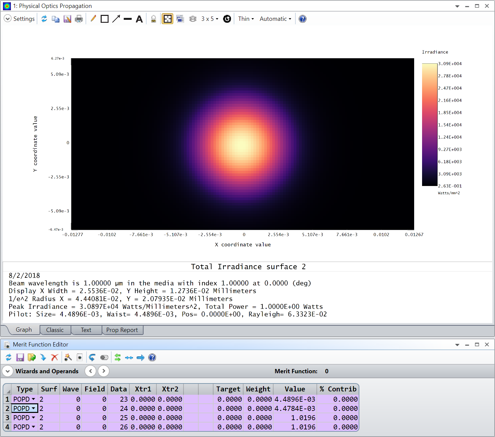Click the irradiance color scale bar
Viewport: 495px width, 437px height.
click(430, 125)
